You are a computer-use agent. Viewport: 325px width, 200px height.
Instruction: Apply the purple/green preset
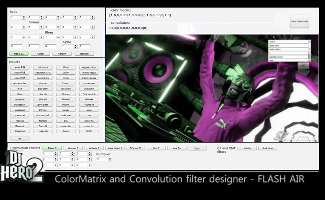point(89,83)
